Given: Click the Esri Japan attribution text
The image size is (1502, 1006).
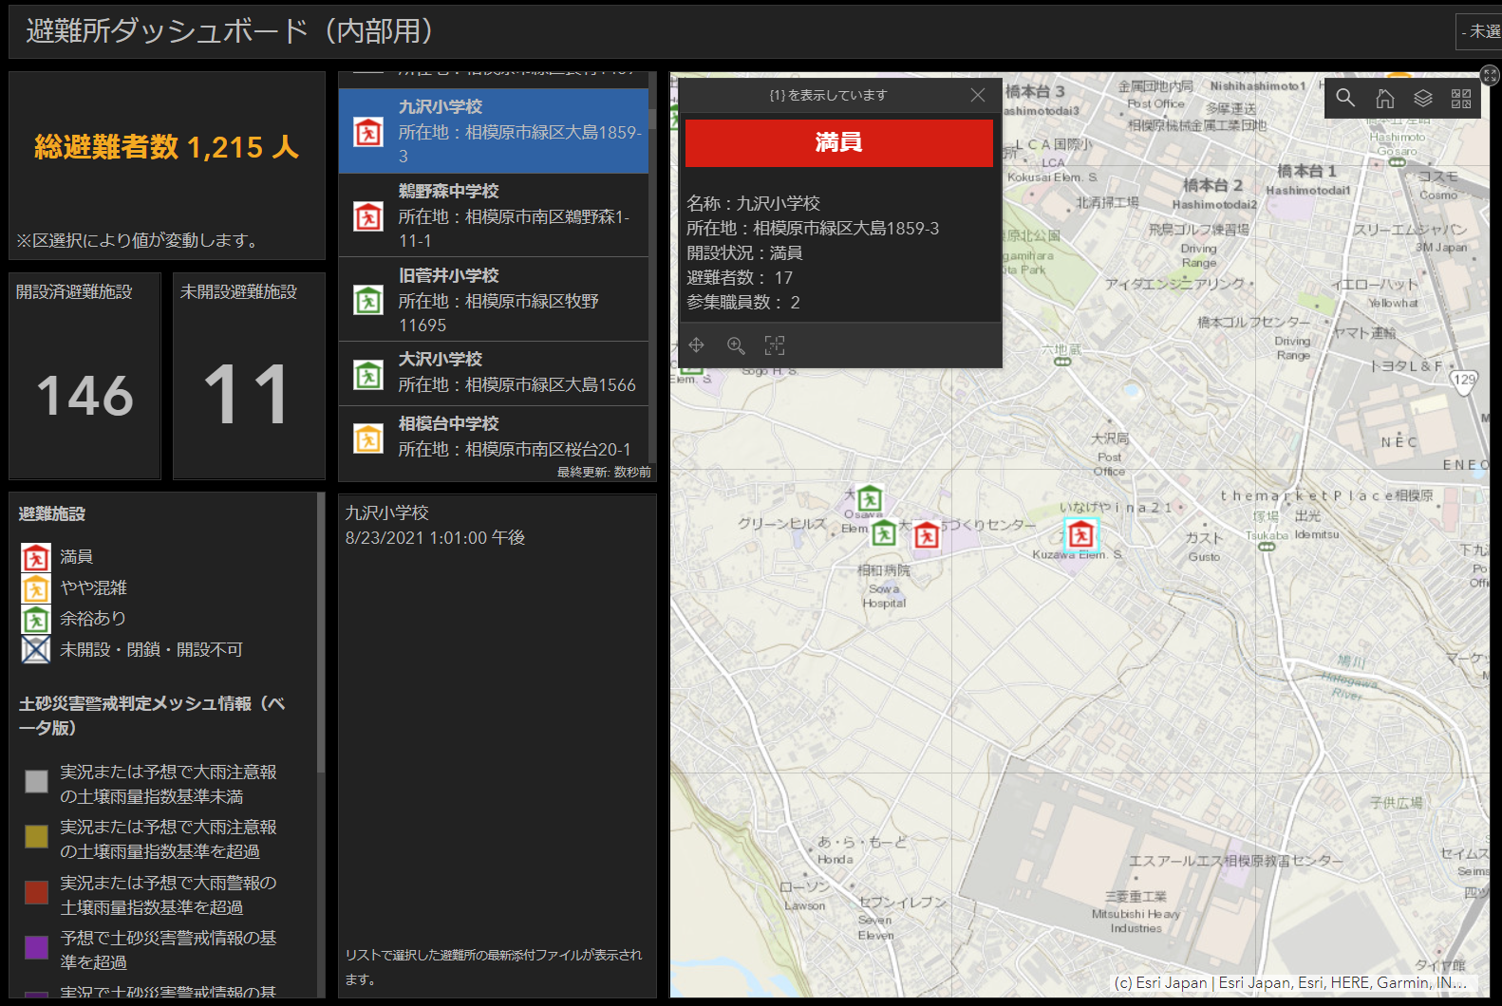Looking at the screenshot, I should 1289,983.
